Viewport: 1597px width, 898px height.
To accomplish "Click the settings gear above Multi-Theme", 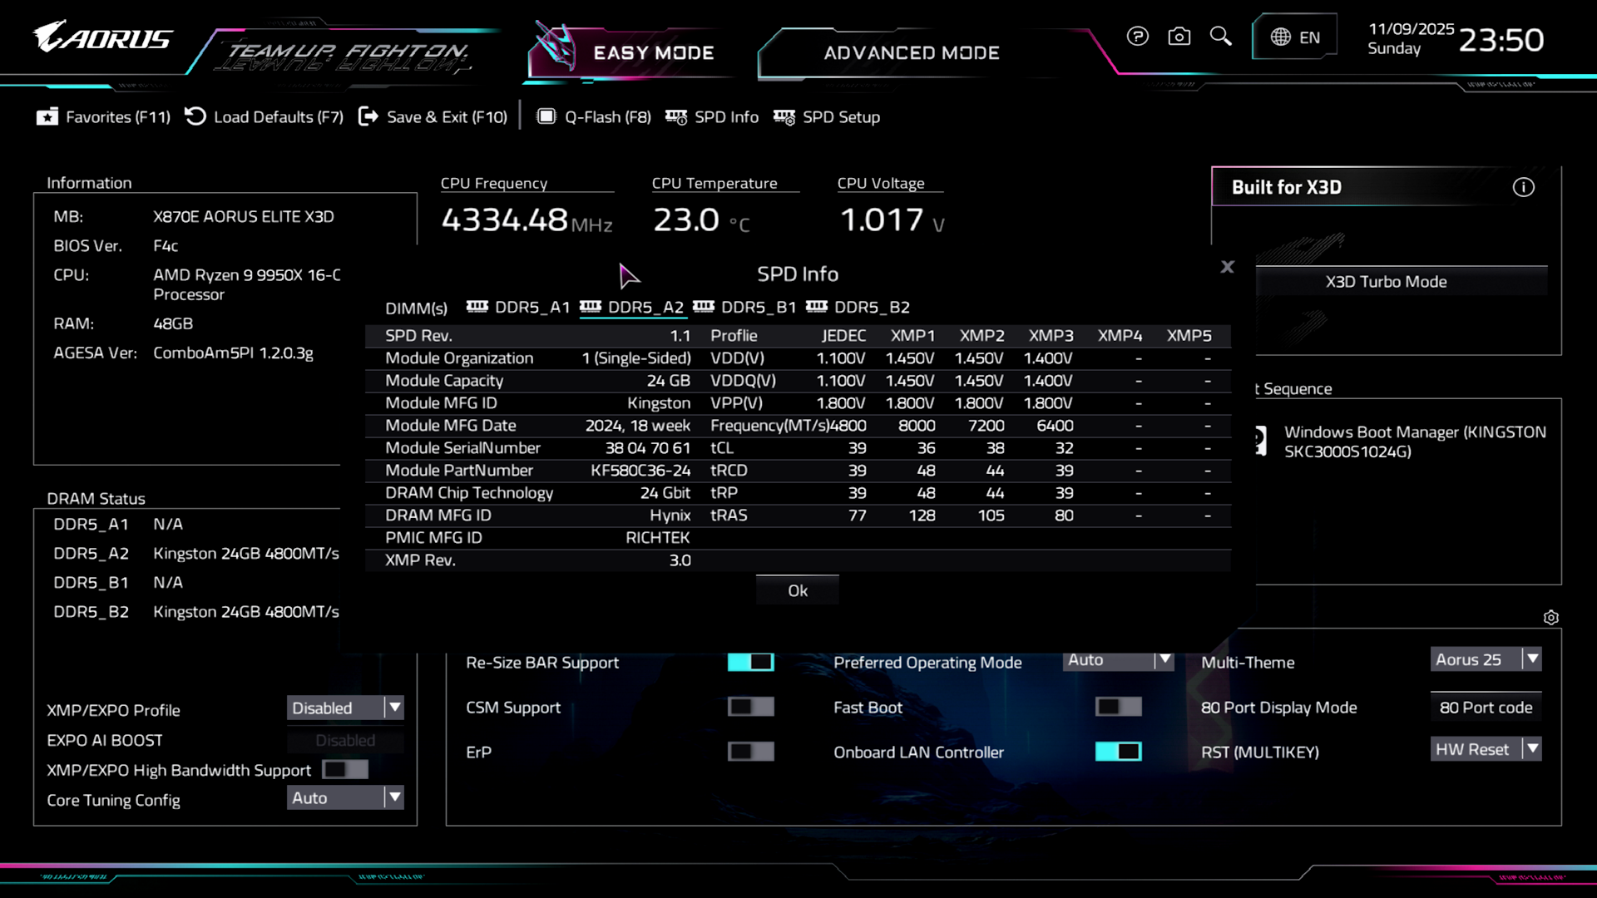I will pyautogui.click(x=1550, y=618).
